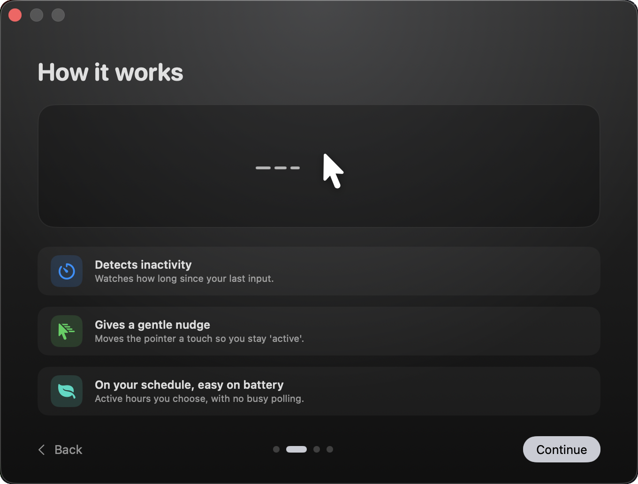
Task: Jump to the fourth page indicator dot
Action: pyautogui.click(x=330, y=449)
